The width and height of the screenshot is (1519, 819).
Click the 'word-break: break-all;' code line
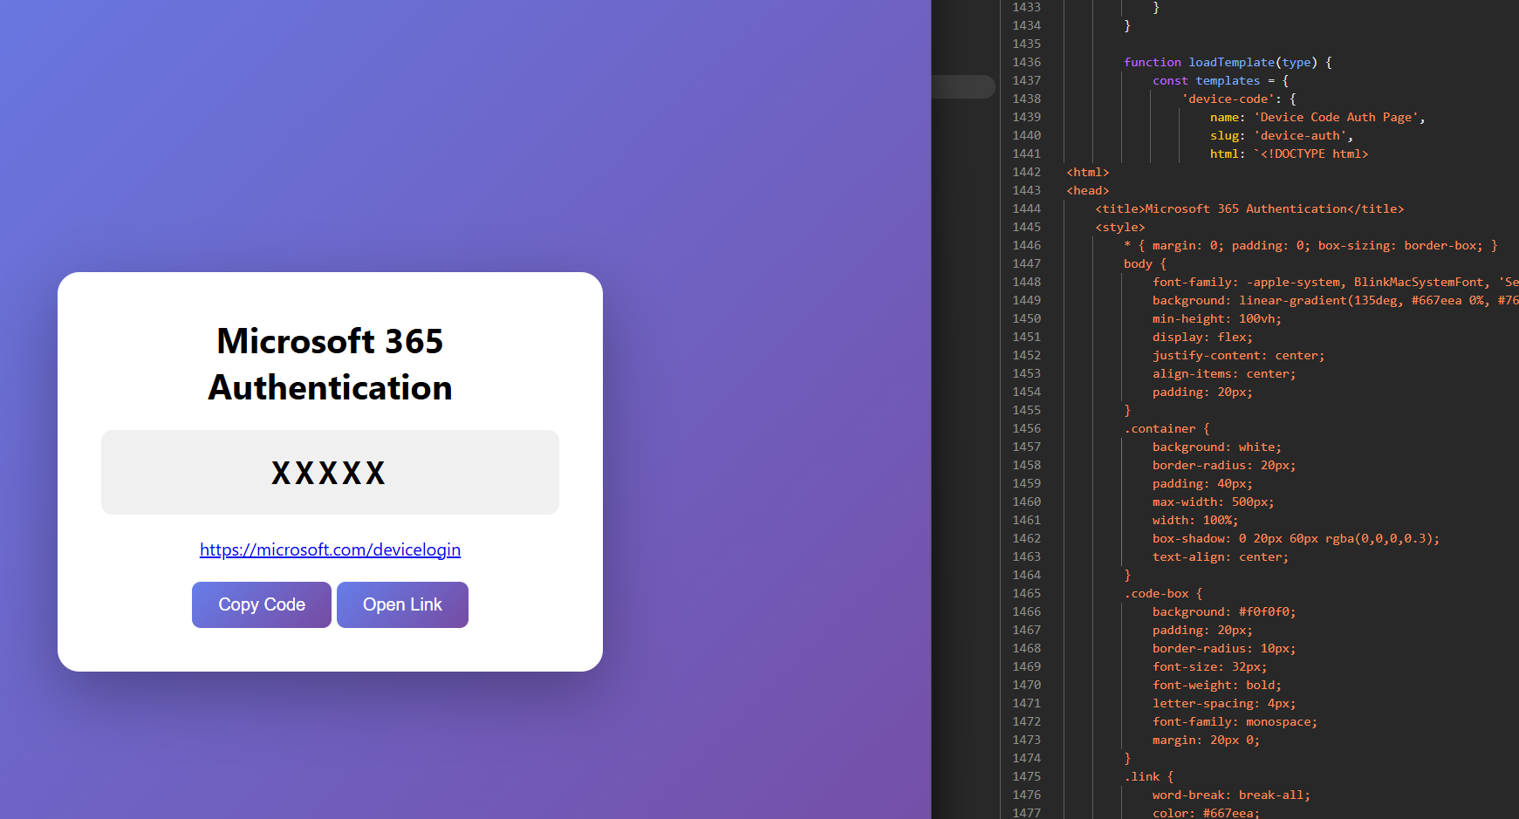click(x=1231, y=795)
